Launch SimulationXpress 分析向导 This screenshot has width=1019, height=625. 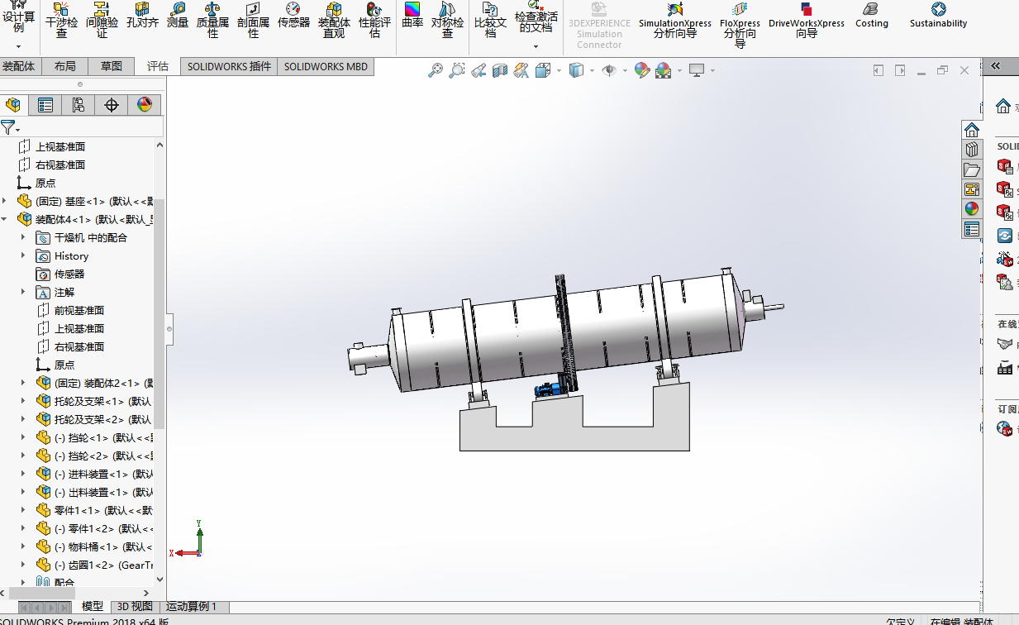[674, 20]
